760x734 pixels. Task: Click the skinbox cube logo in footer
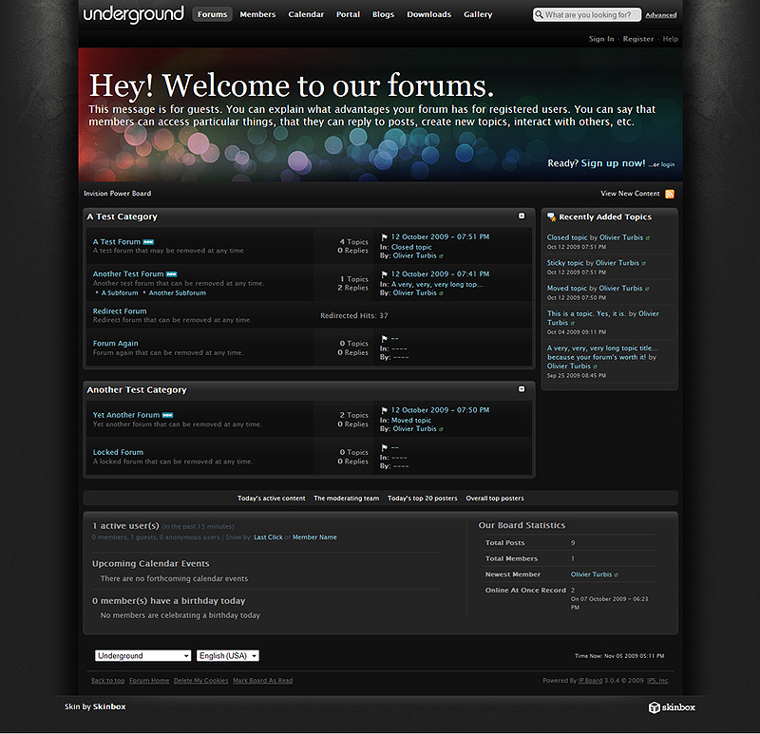coord(655,707)
